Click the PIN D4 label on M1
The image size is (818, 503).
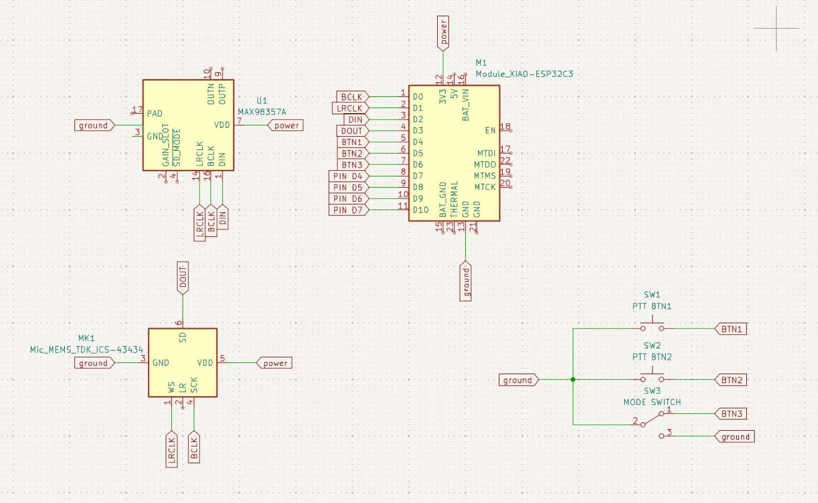coord(348,176)
